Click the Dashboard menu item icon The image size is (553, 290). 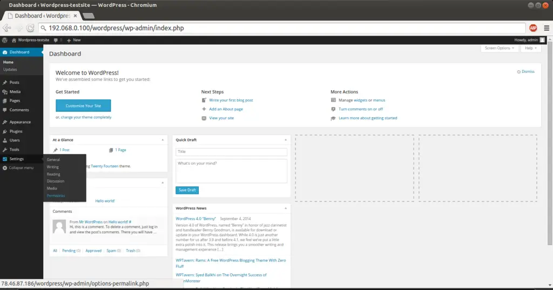pos(4,52)
